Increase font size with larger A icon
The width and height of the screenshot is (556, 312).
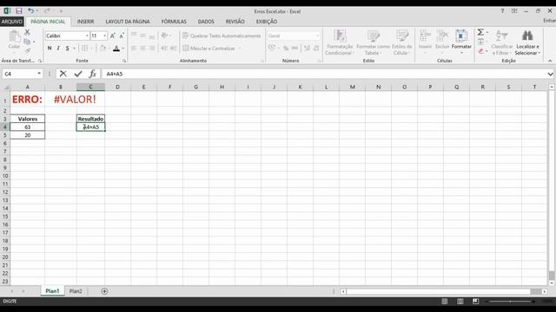click(112, 36)
